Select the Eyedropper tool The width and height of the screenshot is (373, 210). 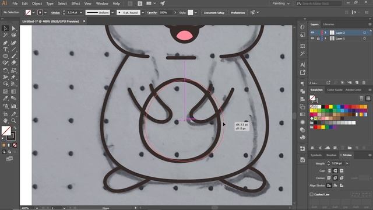5,99
